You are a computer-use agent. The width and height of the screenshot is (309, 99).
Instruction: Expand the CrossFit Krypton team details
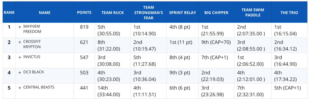click(20, 42)
